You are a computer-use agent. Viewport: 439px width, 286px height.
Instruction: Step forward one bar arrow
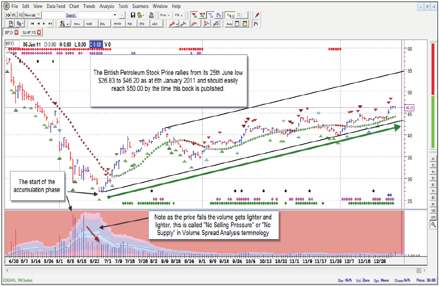(x=44, y=24)
